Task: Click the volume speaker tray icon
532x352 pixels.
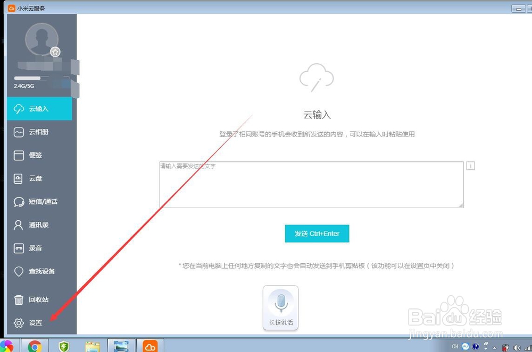Action: (517, 348)
